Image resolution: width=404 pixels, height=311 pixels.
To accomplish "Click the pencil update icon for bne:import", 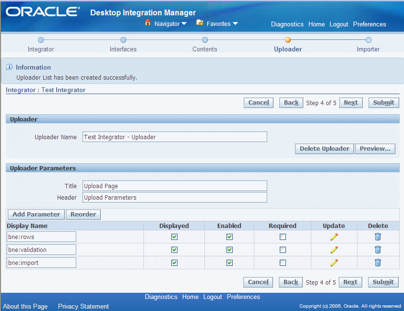I will 334,263.
